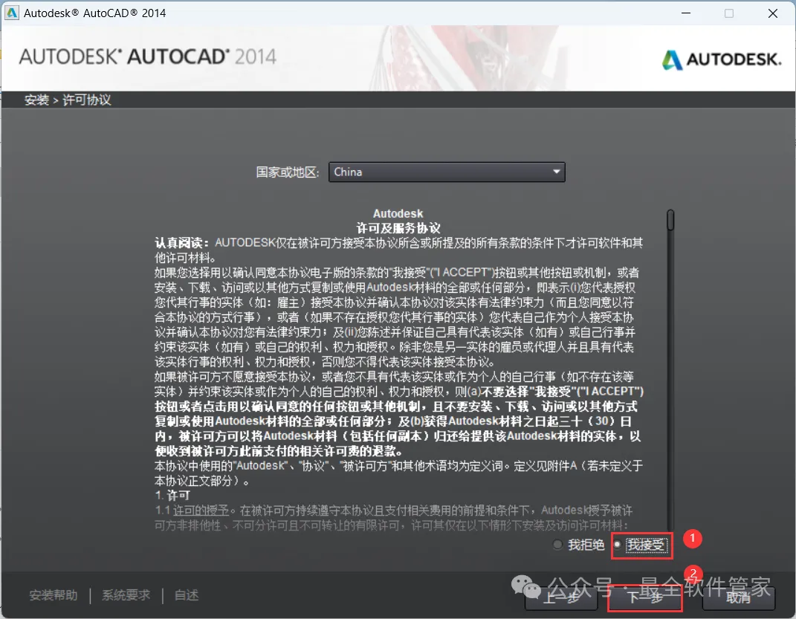Click the 许可及服务协议 heading text
796x619 pixels.
398,228
